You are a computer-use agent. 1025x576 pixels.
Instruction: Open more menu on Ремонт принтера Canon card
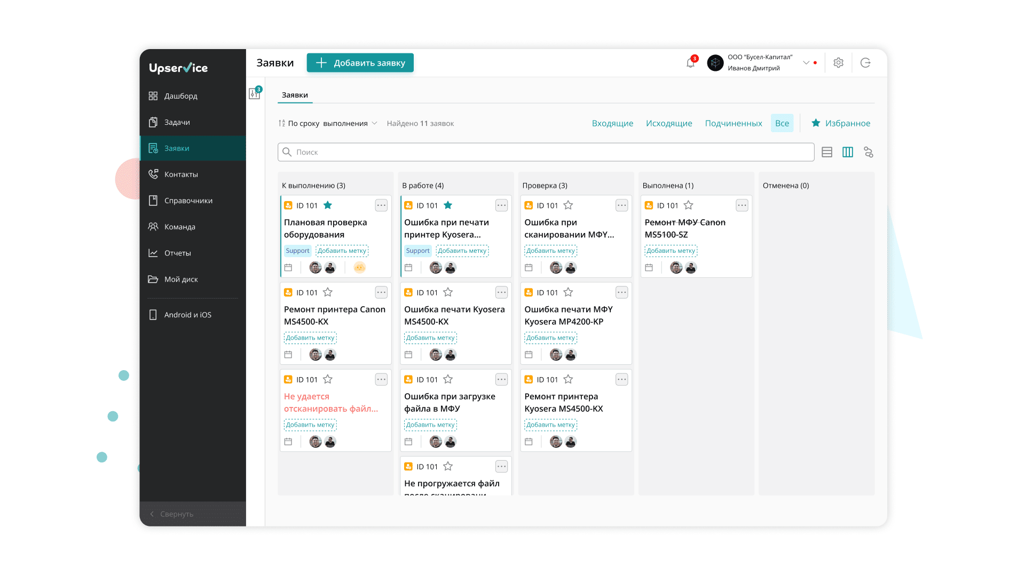(381, 292)
